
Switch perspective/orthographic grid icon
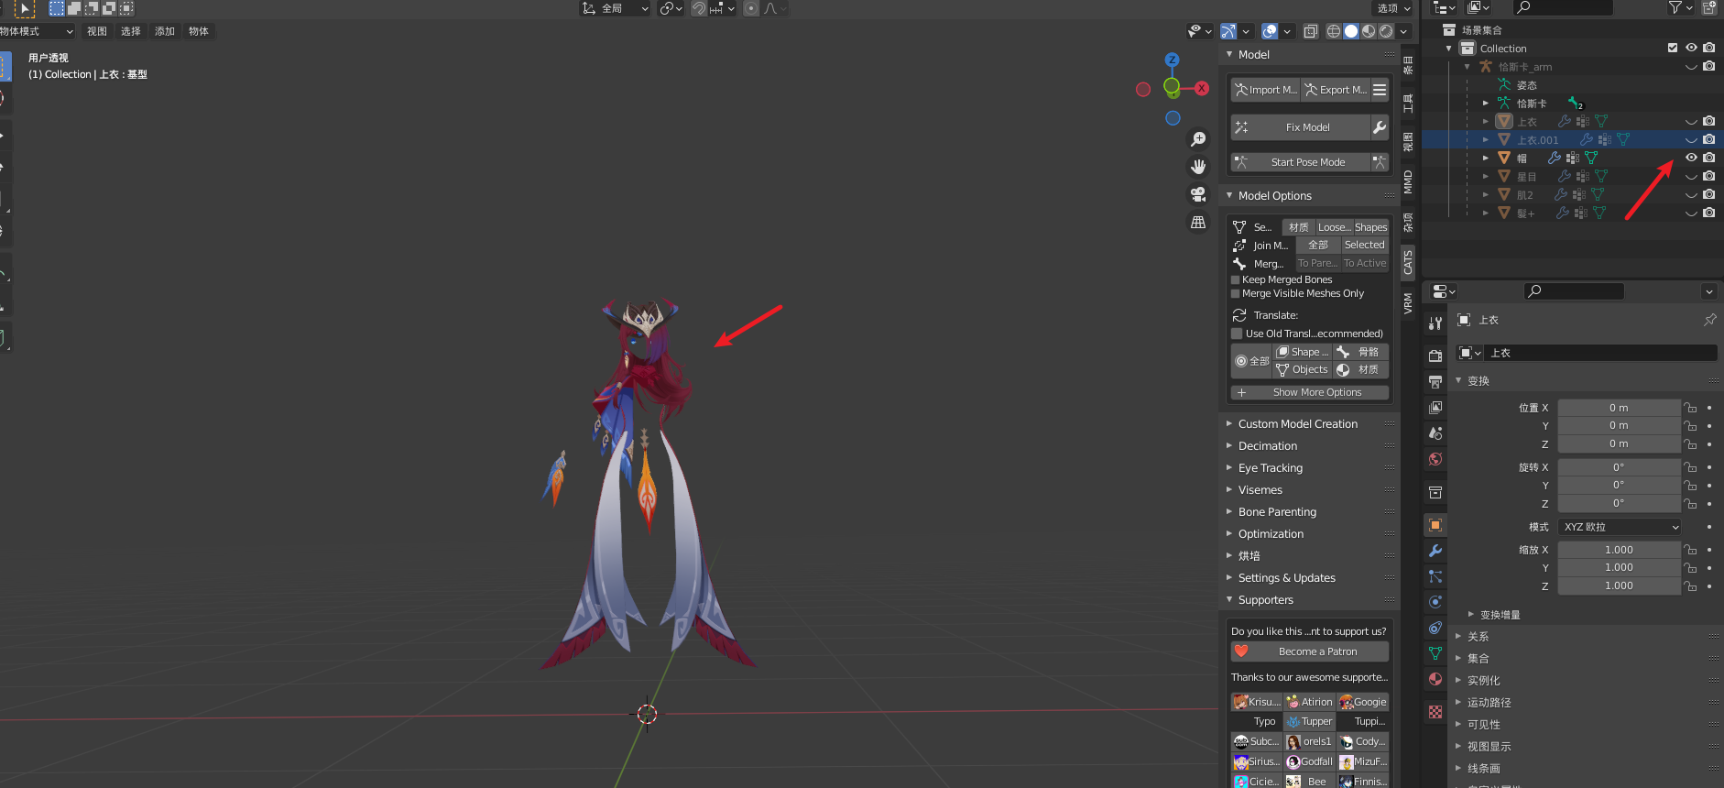pyautogui.click(x=1197, y=222)
